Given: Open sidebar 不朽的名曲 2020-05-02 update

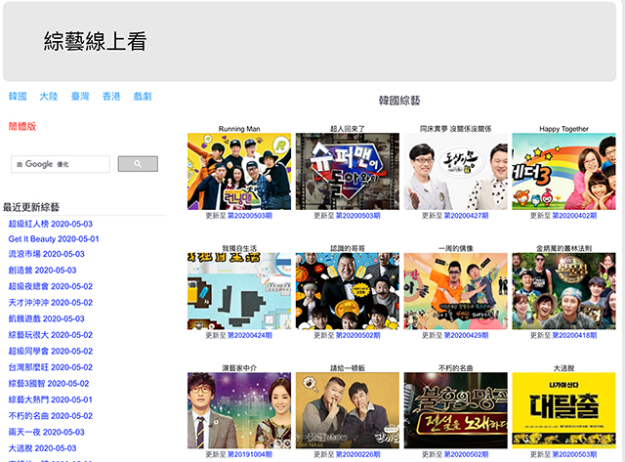Looking at the screenshot, I should [51, 416].
